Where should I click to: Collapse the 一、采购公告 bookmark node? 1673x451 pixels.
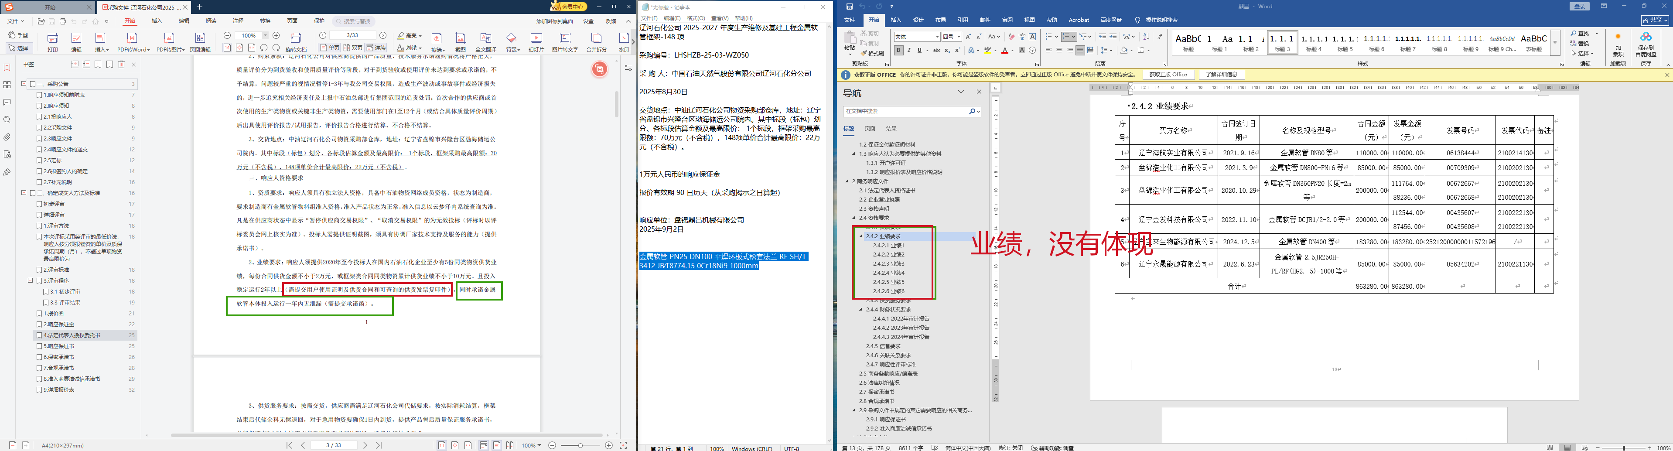24,84
